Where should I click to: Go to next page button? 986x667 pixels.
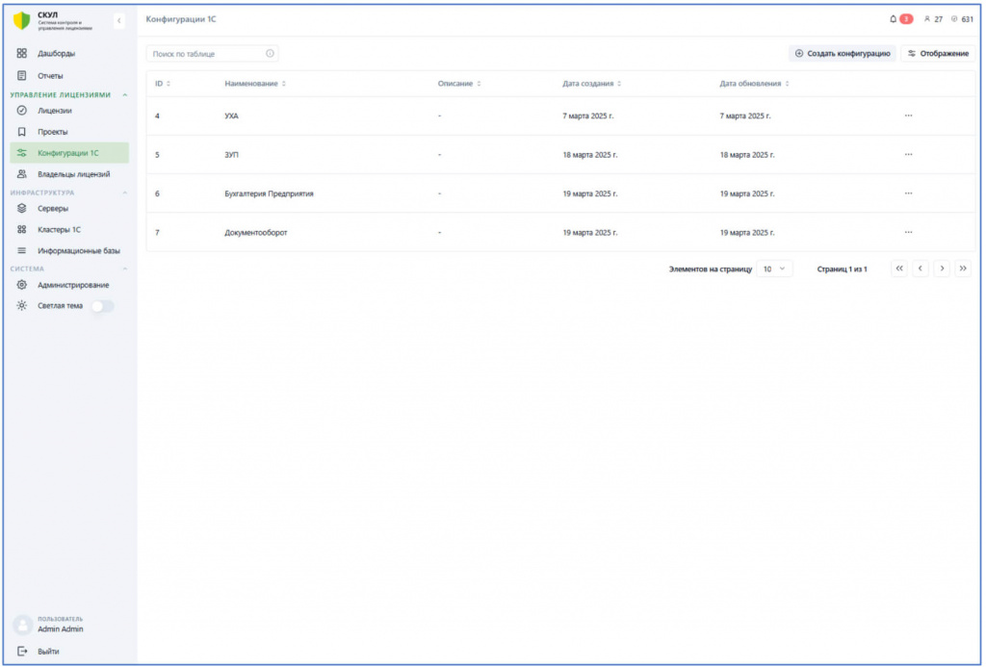pos(942,269)
